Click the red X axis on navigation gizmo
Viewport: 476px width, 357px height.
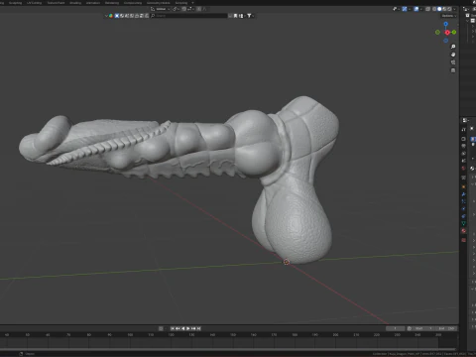tap(447, 33)
